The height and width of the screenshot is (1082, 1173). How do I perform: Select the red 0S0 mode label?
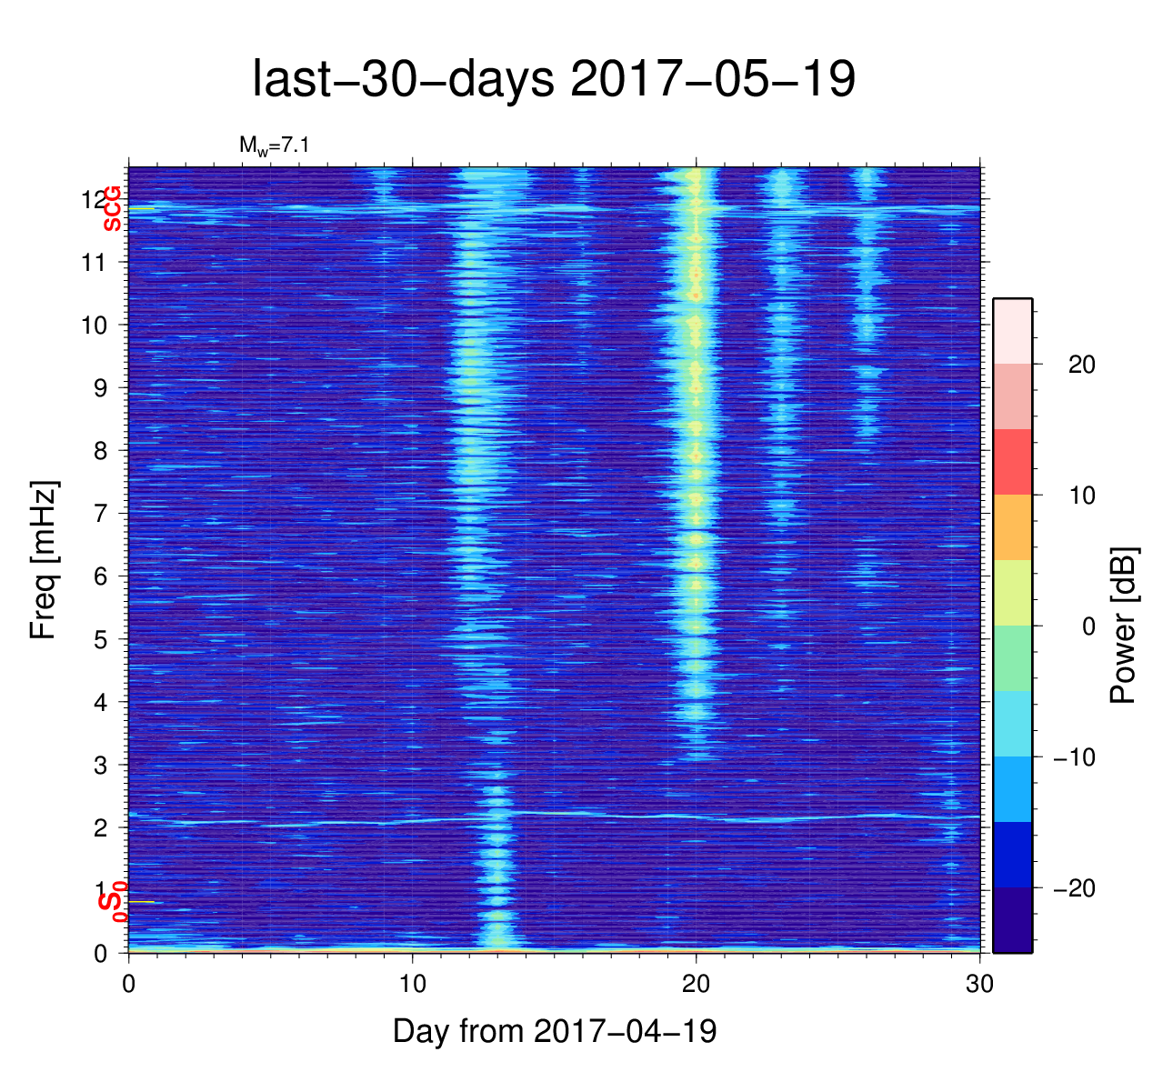pos(112,903)
